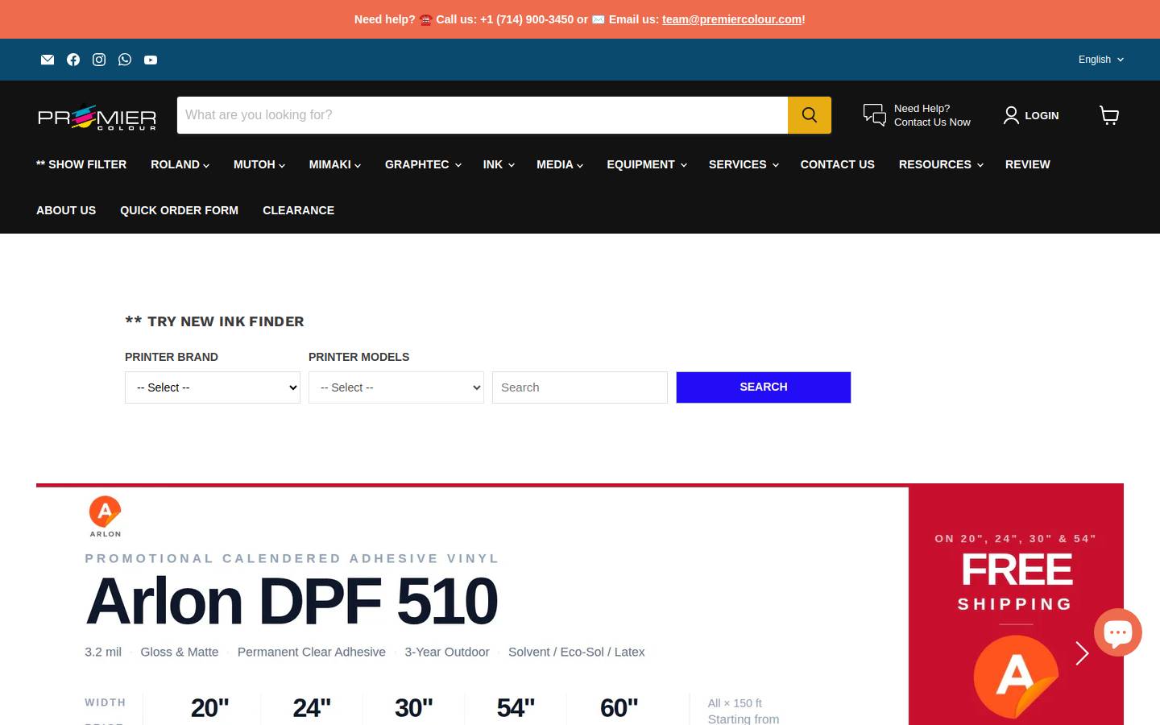The image size is (1160, 725).
Task: Click the '** TRY NEW INK FINDER' heading
Action: pyautogui.click(x=214, y=321)
